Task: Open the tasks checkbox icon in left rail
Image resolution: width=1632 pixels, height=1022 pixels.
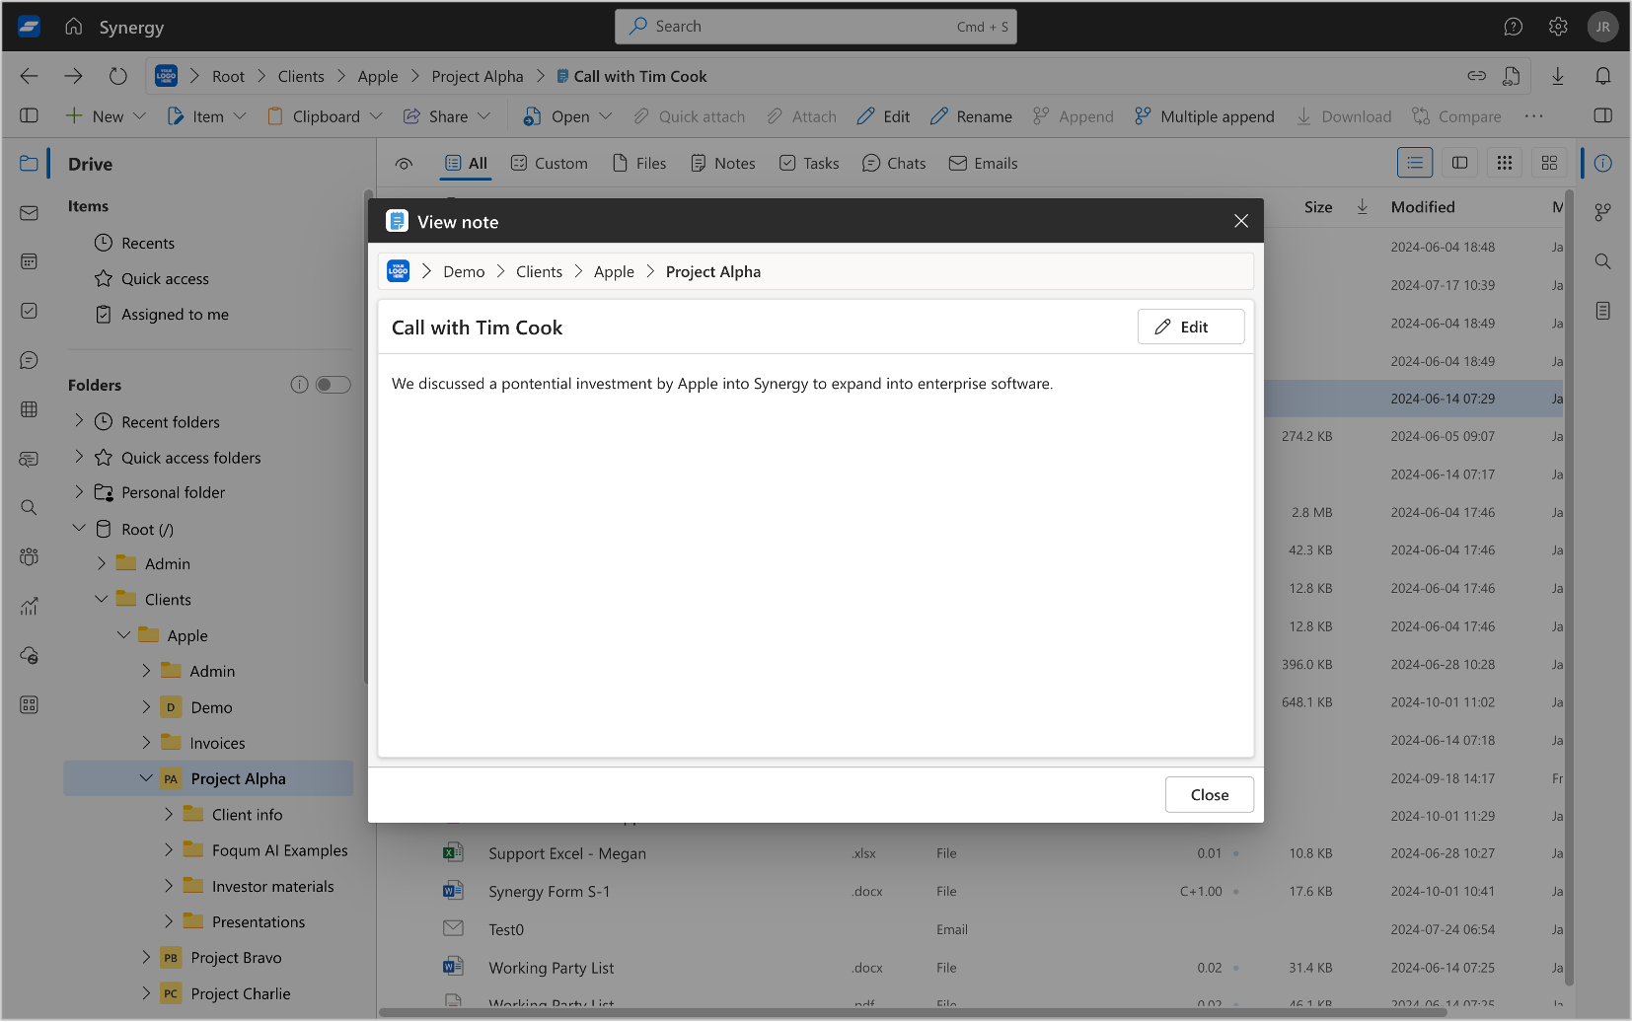Action: (30, 311)
